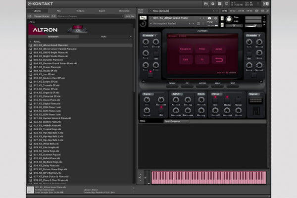
Task: Click the snapshot camera icon
Action: (x=209, y=18)
